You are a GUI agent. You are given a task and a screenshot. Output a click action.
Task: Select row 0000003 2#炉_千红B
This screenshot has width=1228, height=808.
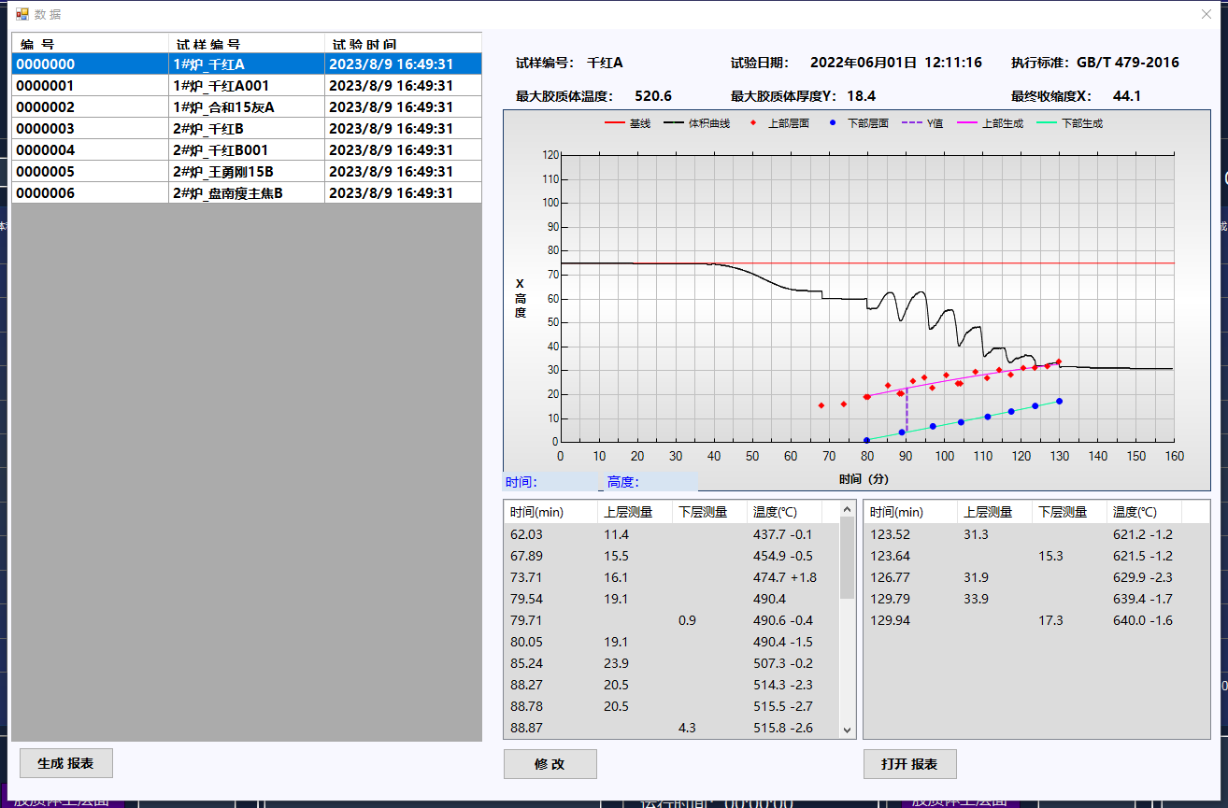click(x=247, y=129)
